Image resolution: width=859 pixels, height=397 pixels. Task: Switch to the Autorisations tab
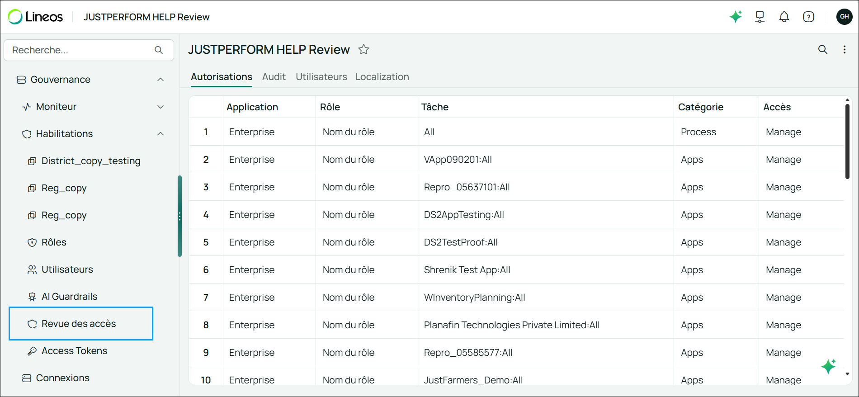[222, 77]
